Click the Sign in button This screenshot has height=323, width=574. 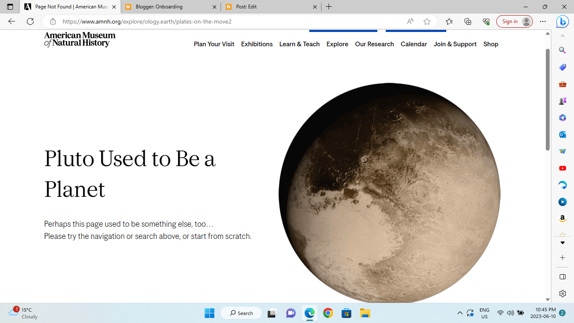pyautogui.click(x=514, y=21)
